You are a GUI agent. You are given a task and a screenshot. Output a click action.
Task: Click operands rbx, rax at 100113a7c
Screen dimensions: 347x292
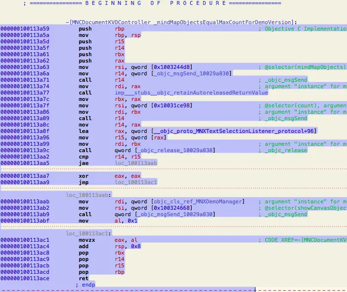point(128,99)
